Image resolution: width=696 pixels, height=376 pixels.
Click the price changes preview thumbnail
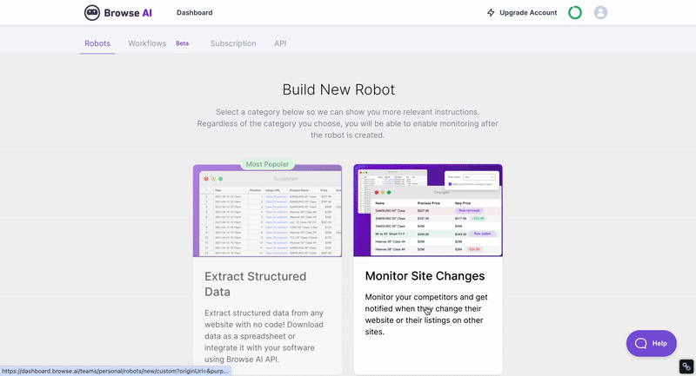tap(427, 210)
